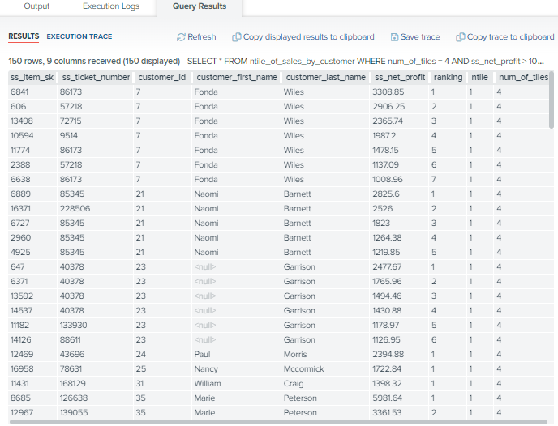Image resolution: width=558 pixels, height=426 pixels.
Task: Click the vertical scrollbar of results table
Action: click(x=552, y=100)
